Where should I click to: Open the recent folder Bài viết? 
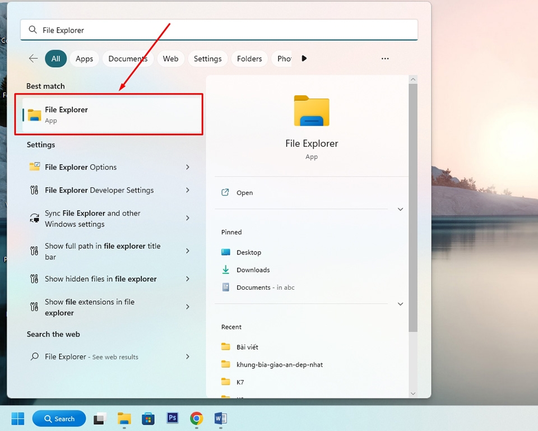248,347
